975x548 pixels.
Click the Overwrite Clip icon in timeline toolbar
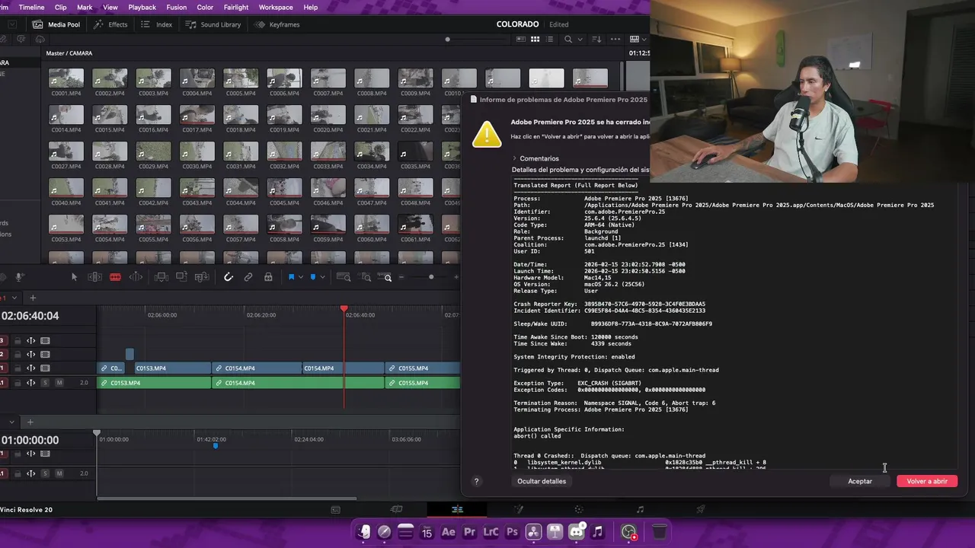tap(181, 277)
